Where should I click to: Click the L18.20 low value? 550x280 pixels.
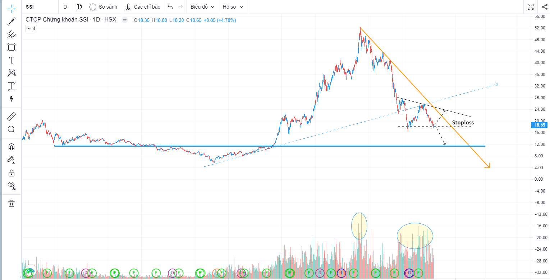pyautogui.click(x=177, y=20)
